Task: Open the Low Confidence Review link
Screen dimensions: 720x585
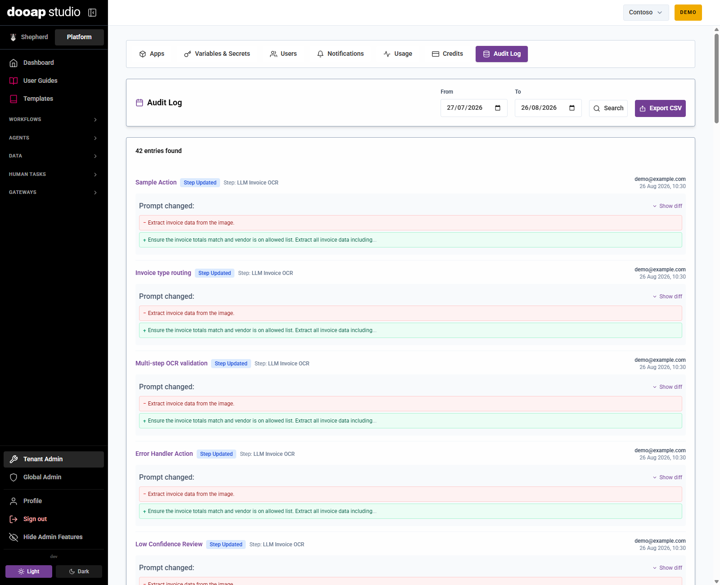Action: [169, 544]
